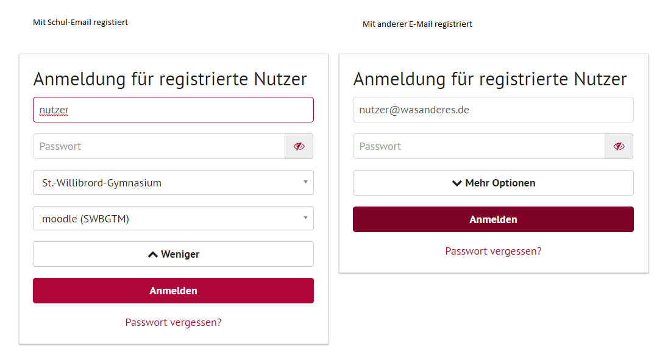Focus the email field showing nutzer@wasanderes.de

point(493,110)
